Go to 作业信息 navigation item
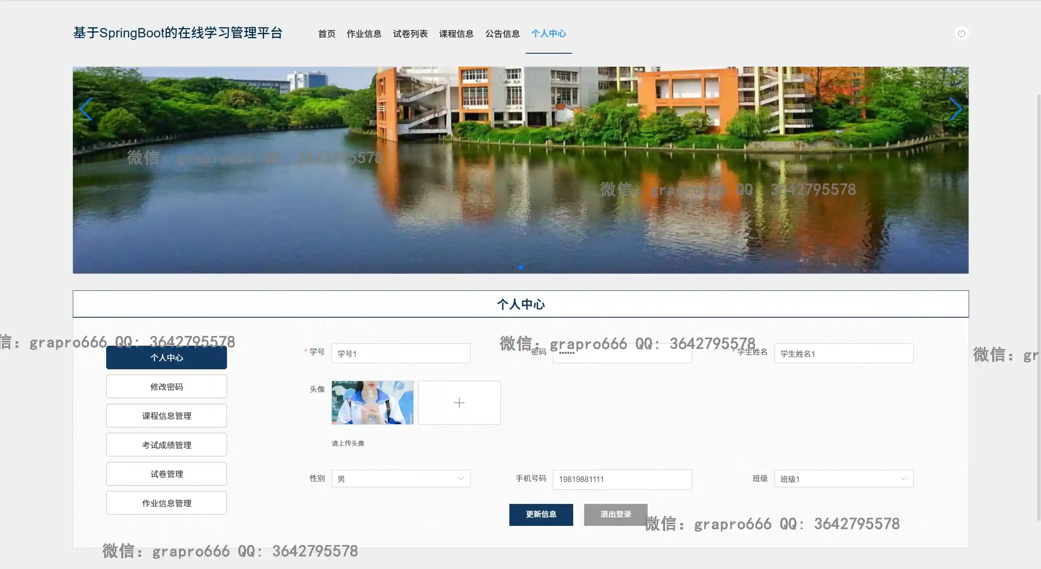1041x569 pixels. point(364,34)
